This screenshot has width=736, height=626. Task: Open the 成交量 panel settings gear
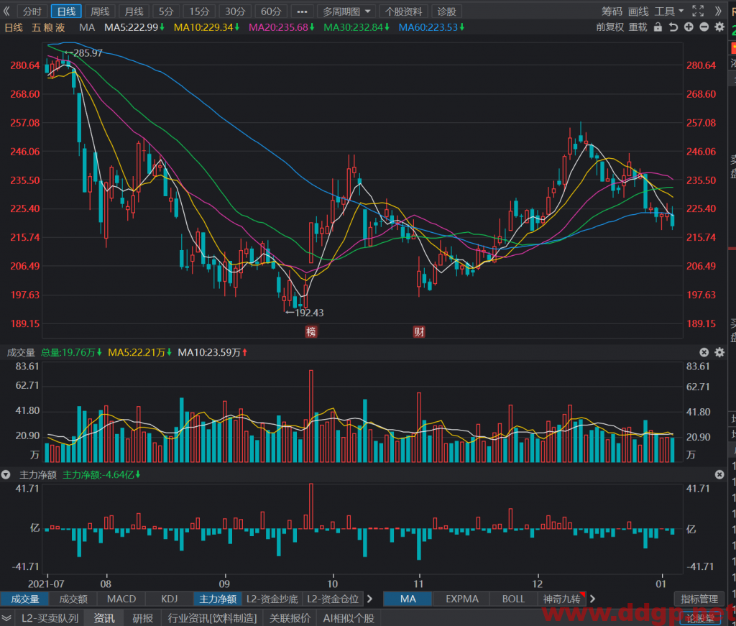[719, 352]
